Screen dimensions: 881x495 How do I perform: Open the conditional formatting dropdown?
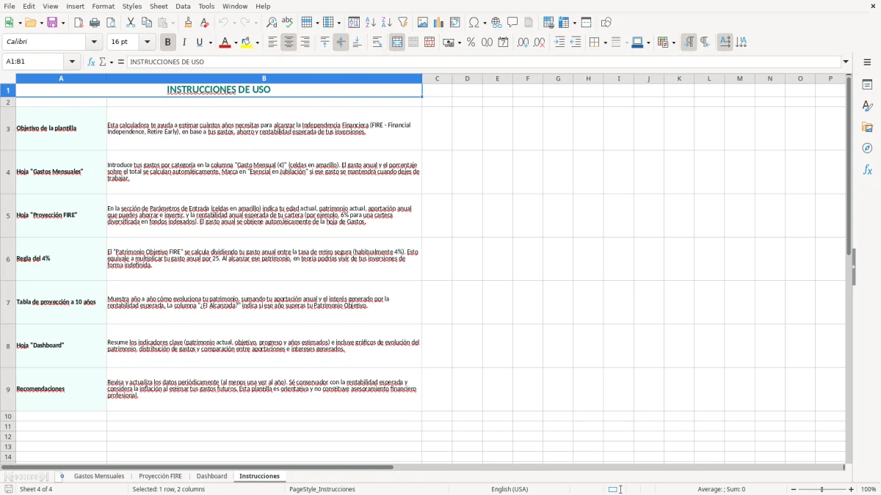coord(673,43)
